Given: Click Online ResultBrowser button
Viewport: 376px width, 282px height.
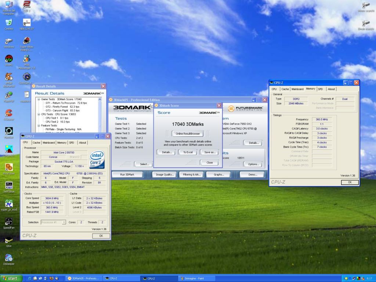Looking at the screenshot, I should coord(188,134).
